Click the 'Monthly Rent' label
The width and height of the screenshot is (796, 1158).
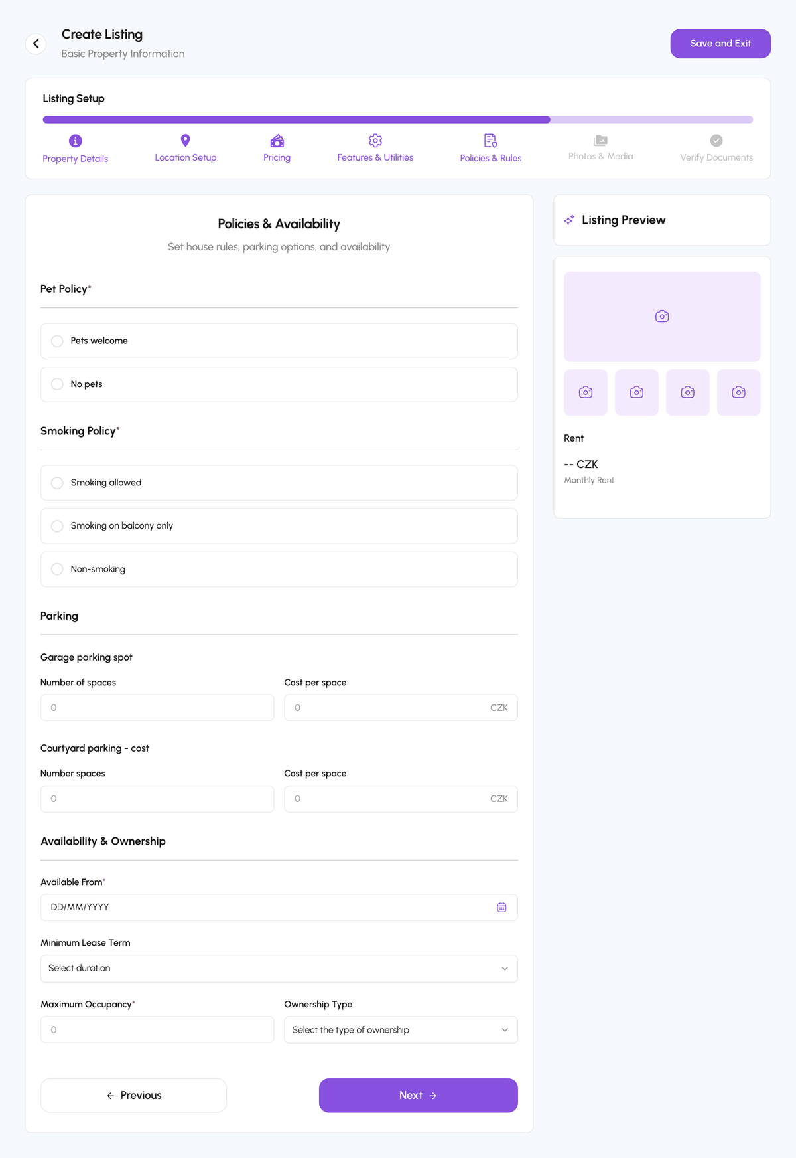point(589,480)
